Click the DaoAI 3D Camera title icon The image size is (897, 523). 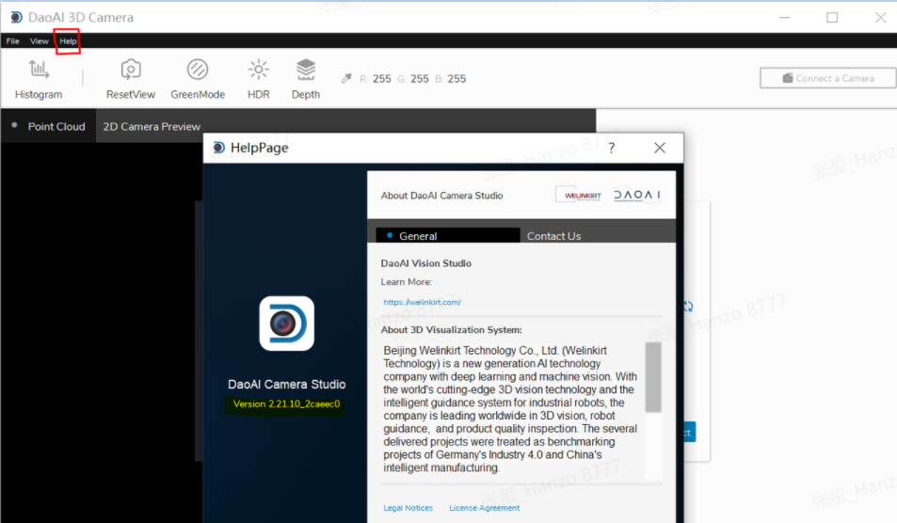point(17,17)
